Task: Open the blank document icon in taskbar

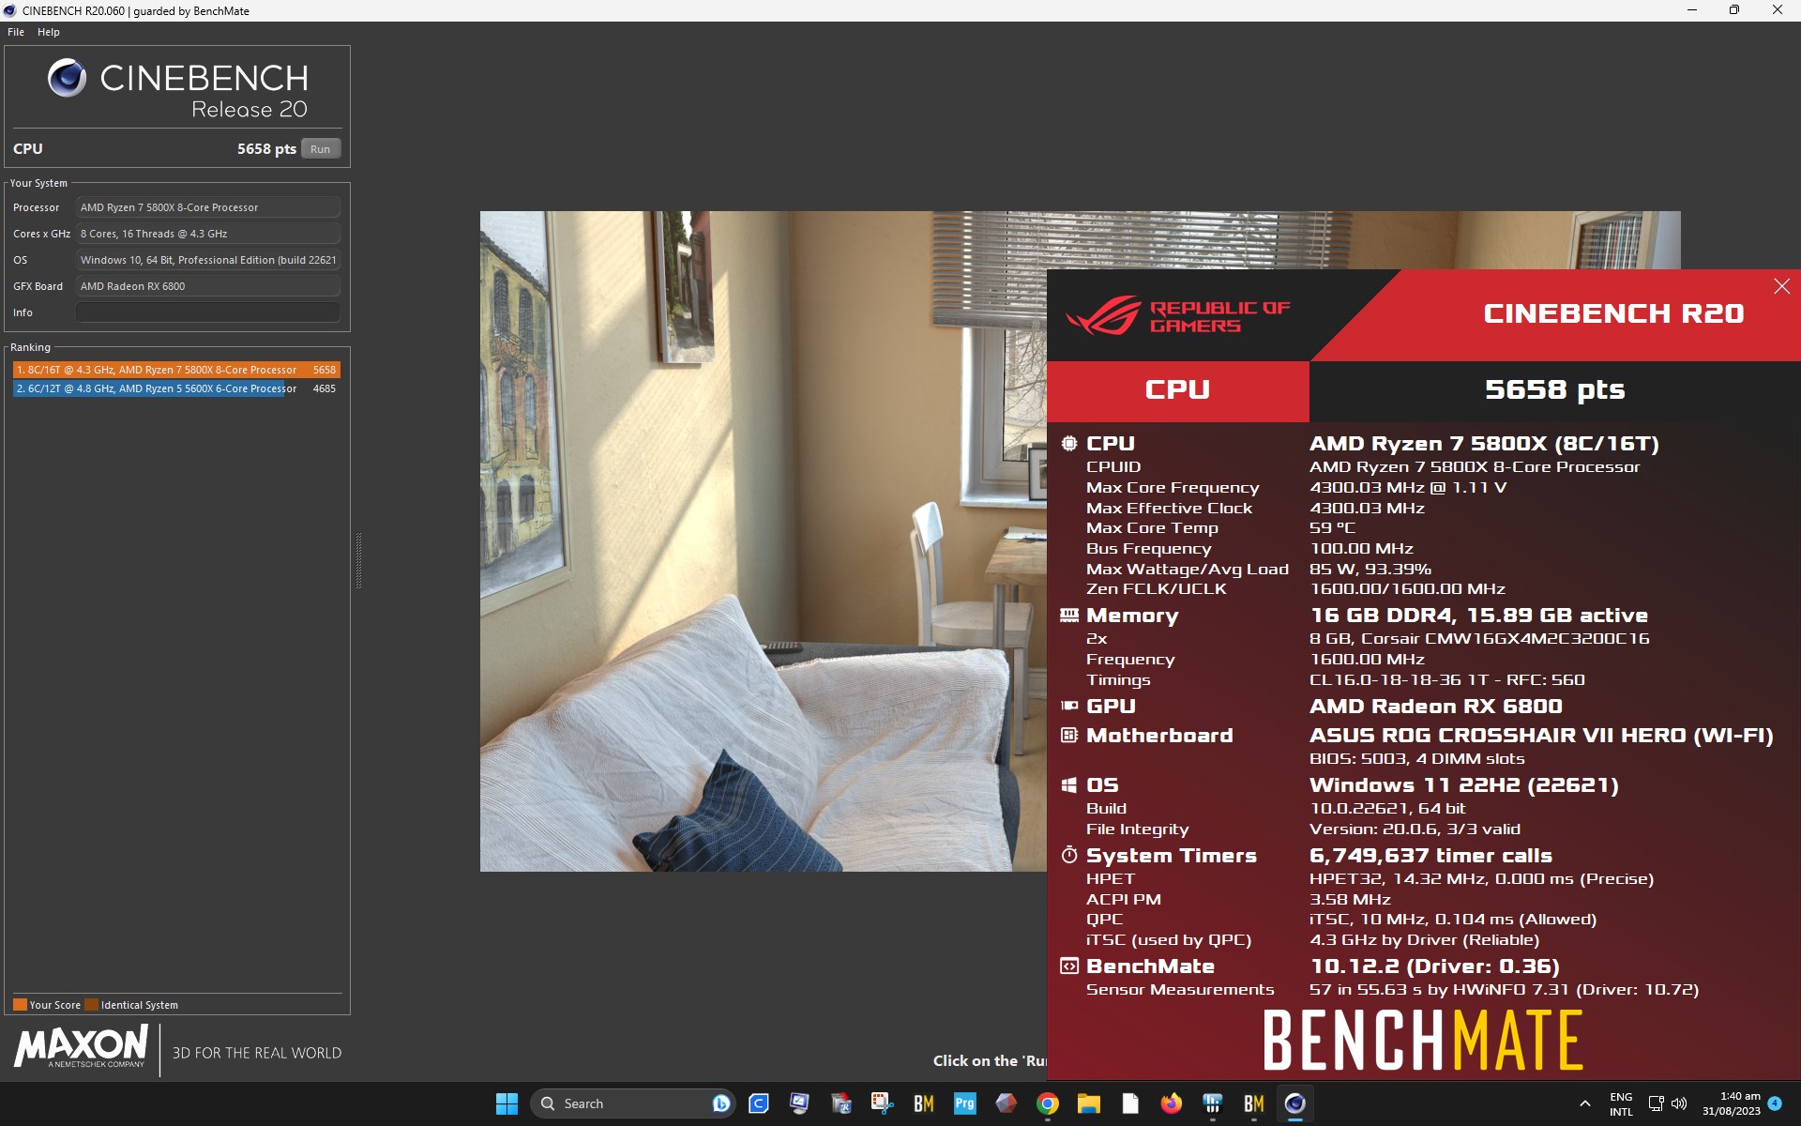Action: [1129, 1103]
